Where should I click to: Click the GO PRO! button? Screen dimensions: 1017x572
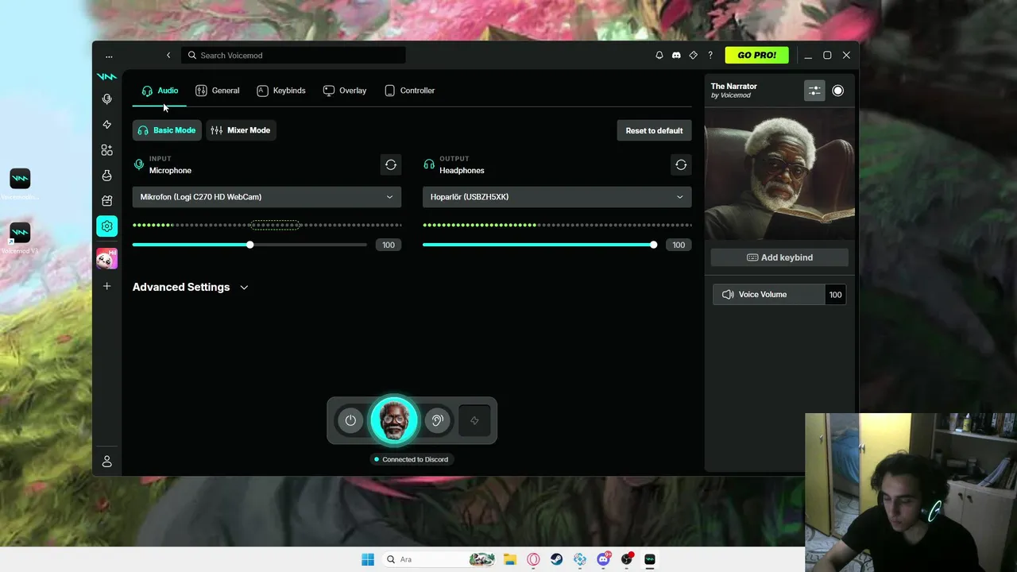pos(757,56)
